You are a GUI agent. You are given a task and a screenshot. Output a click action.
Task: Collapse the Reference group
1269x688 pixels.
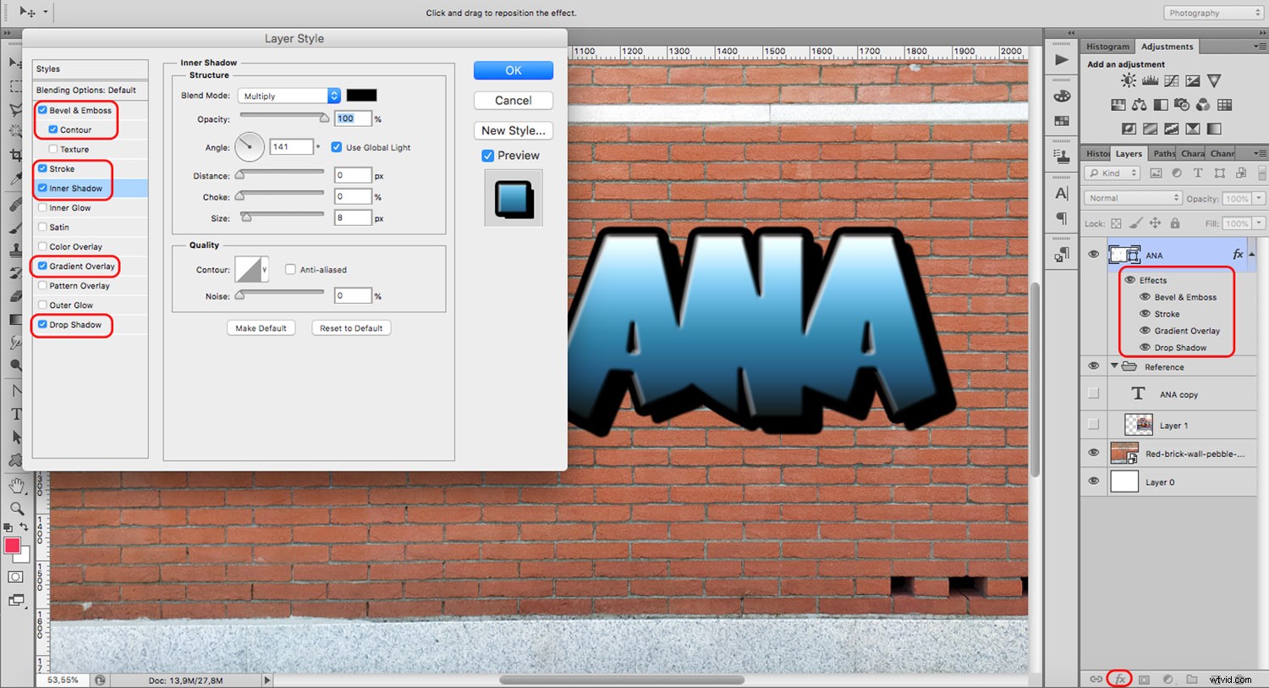click(x=1116, y=366)
